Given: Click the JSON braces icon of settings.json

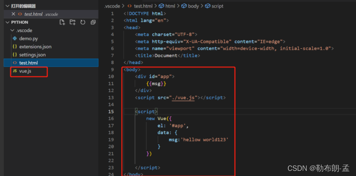Looking at the screenshot, I should point(15,55).
